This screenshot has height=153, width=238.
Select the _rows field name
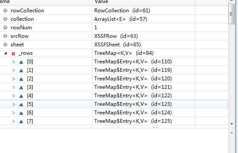pos(25,53)
